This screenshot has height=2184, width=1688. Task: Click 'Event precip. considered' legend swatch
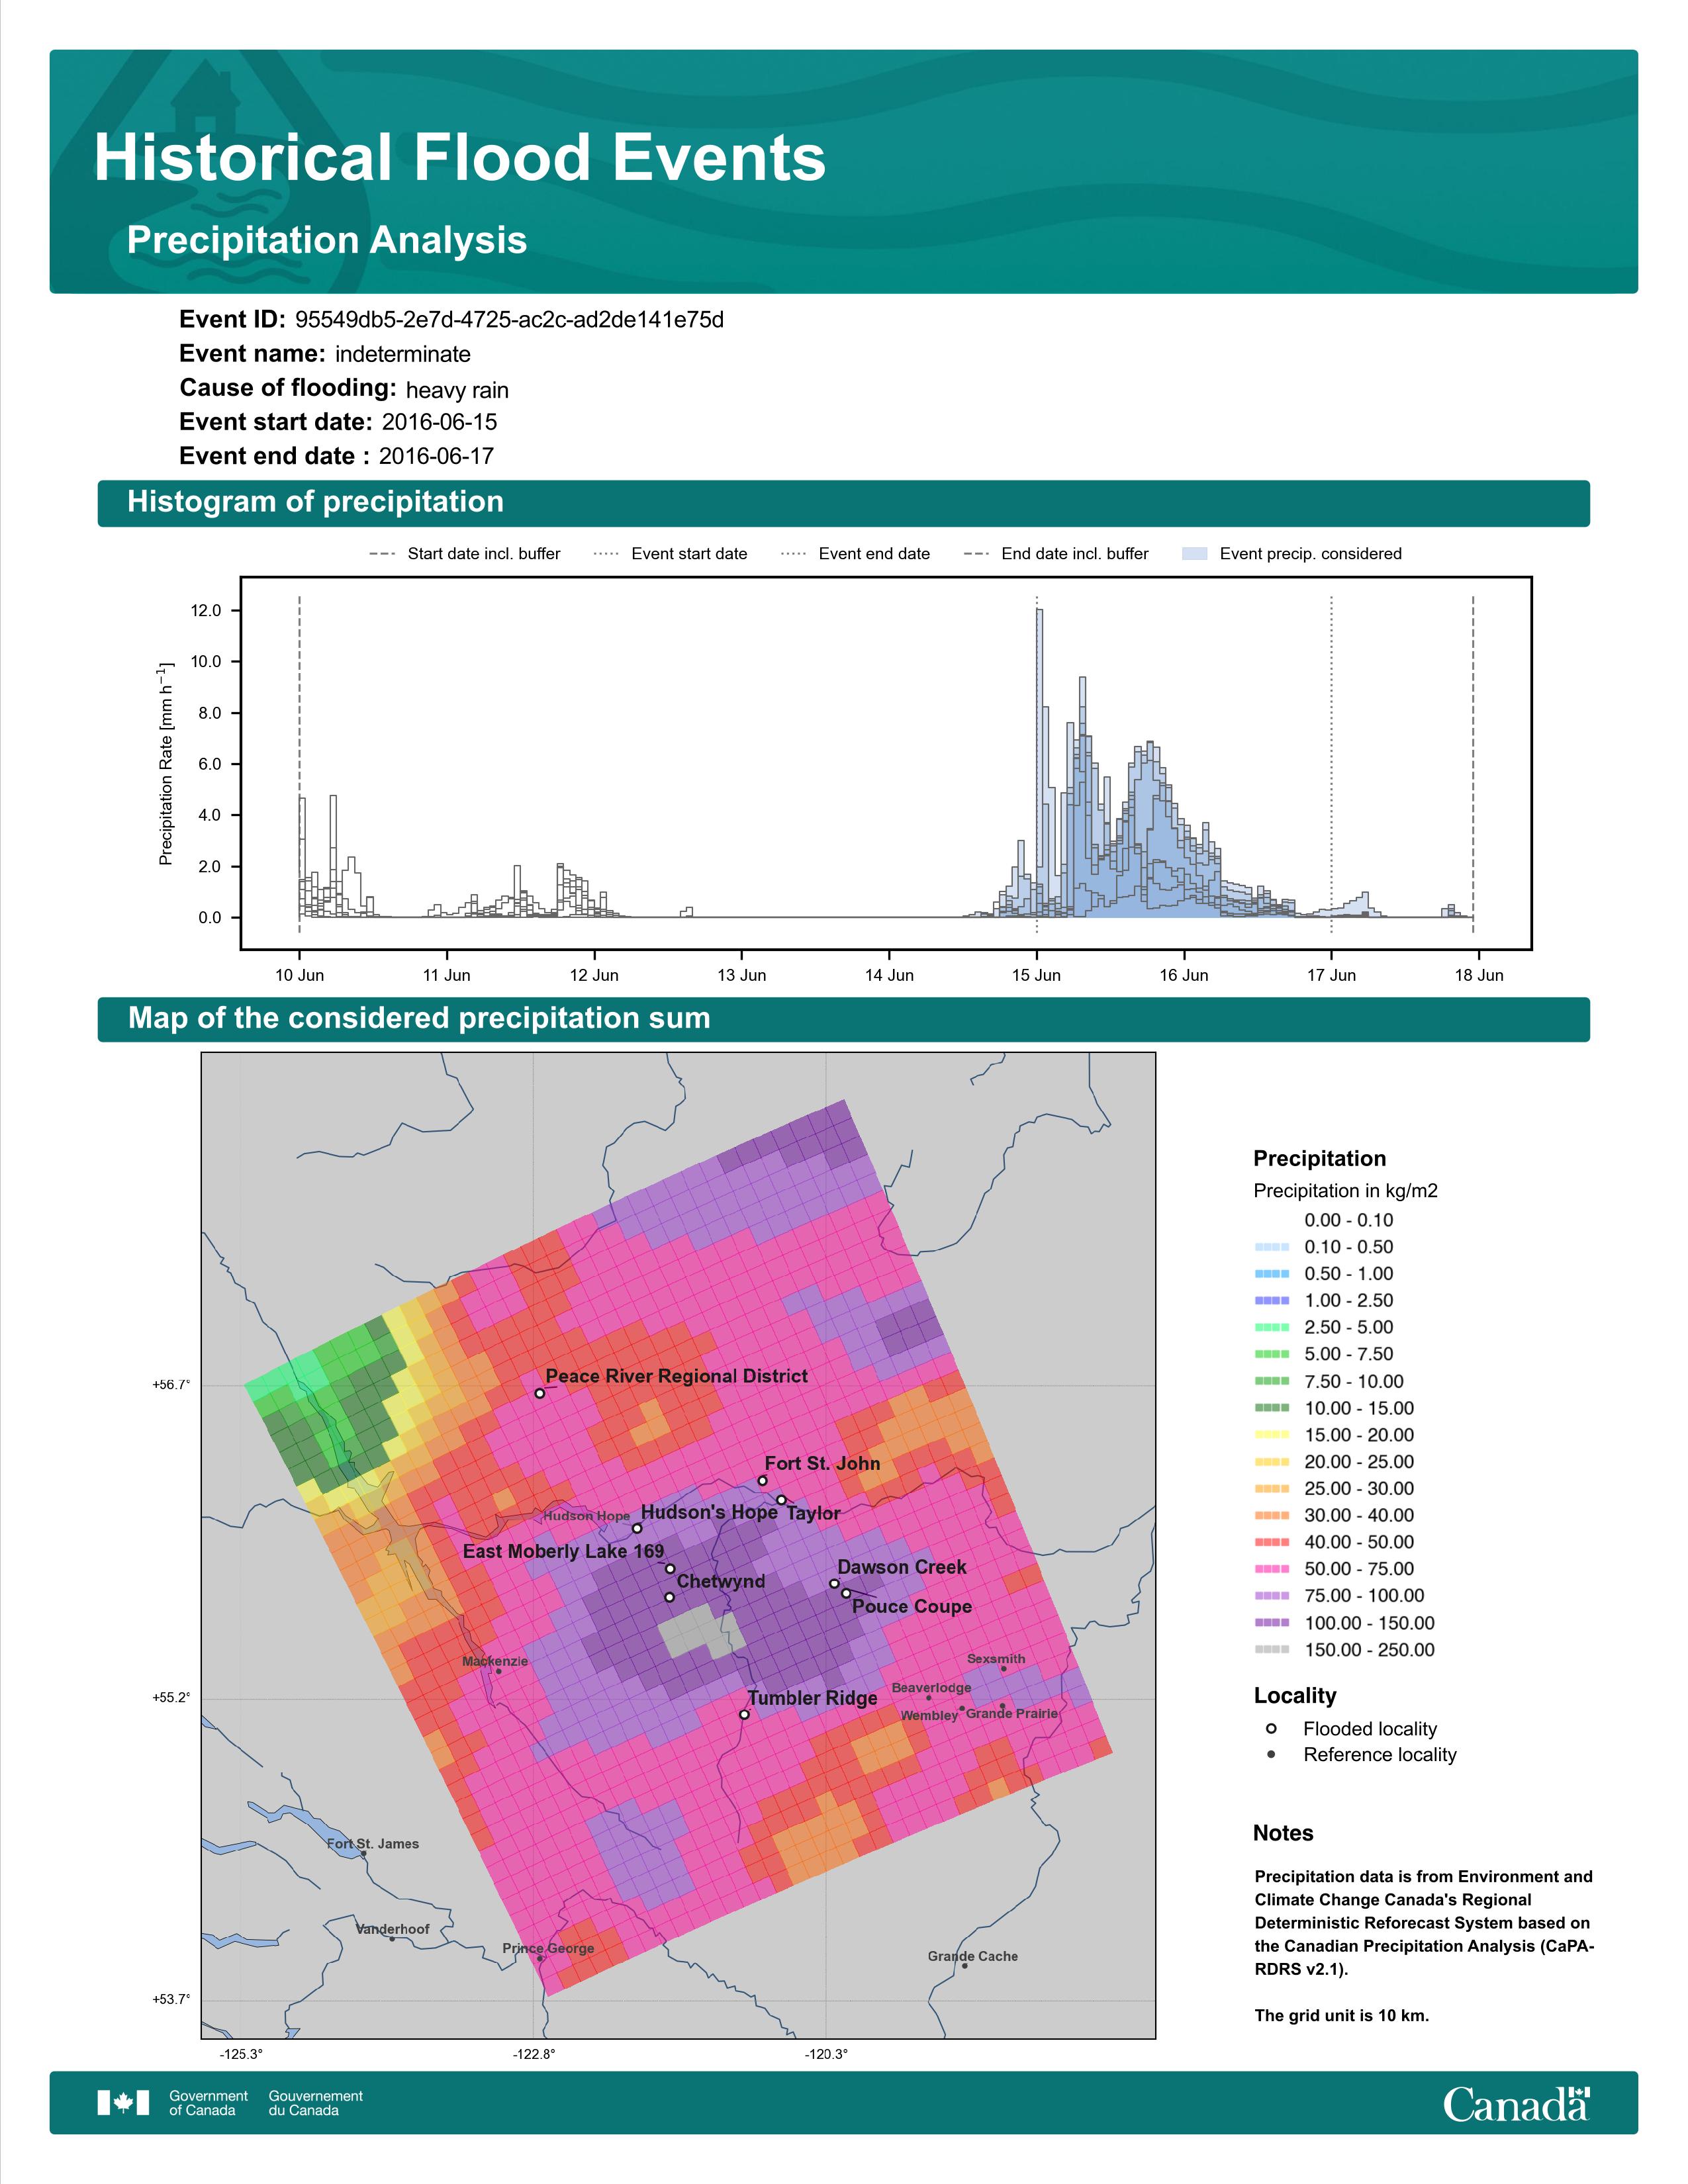[x=1194, y=554]
